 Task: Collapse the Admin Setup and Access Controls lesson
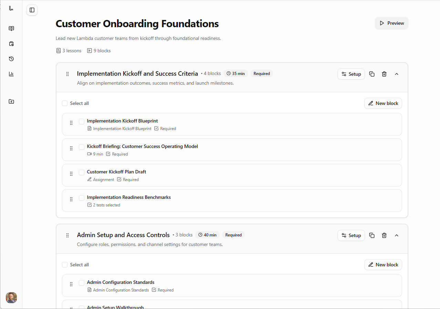pos(397,235)
